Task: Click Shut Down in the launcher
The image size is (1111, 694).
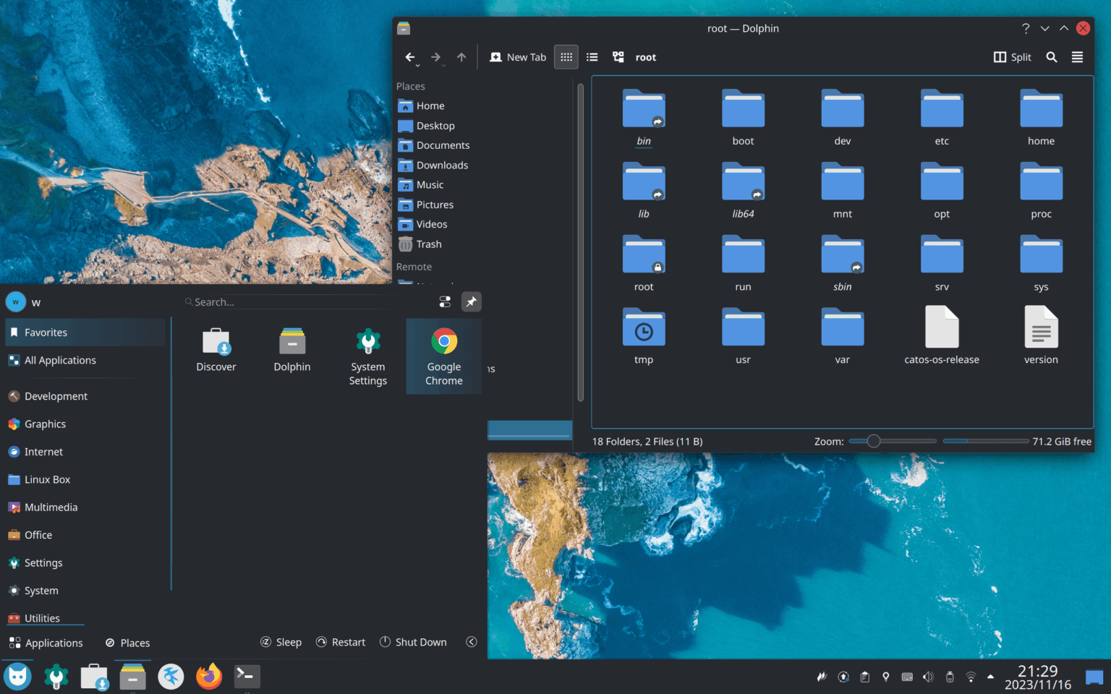Action: pyautogui.click(x=413, y=642)
